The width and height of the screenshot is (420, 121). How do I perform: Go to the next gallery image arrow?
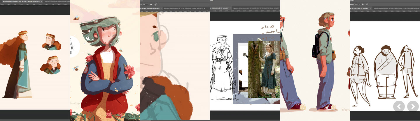tap(413, 106)
